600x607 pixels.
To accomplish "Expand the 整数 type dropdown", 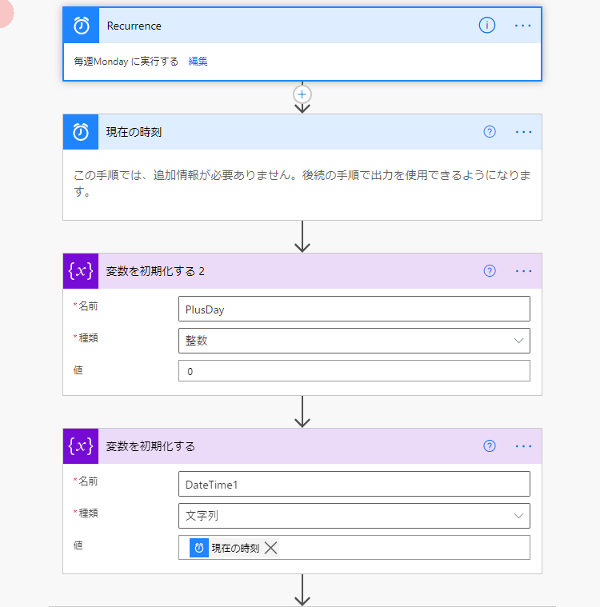I will tap(354, 341).
